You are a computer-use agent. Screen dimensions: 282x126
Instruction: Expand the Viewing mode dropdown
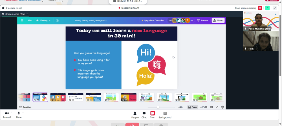[43, 21]
